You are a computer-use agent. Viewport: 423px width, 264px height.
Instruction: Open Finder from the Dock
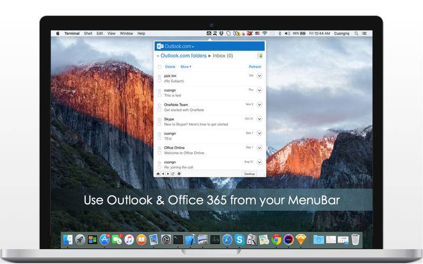[68, 240]
